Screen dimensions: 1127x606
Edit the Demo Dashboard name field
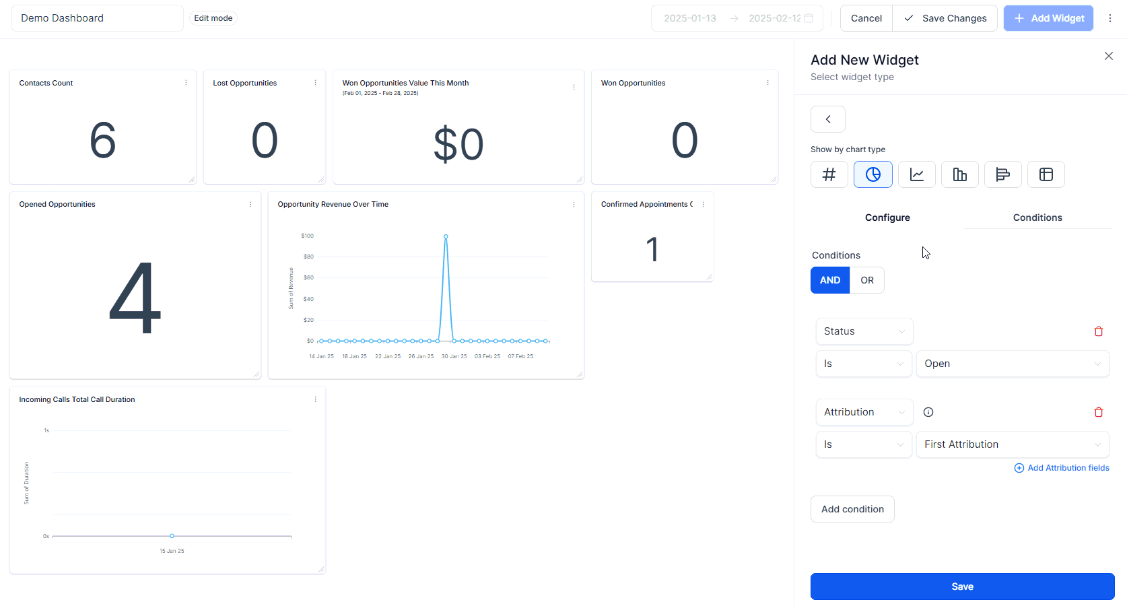tap(98, 18)
